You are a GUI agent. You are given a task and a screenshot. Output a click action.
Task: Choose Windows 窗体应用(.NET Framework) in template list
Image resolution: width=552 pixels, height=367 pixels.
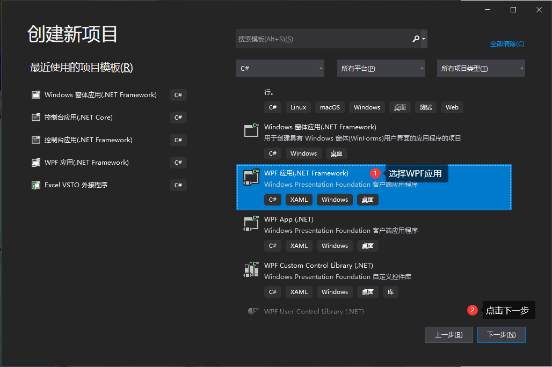pyautogui.click(x=374, y=141)
